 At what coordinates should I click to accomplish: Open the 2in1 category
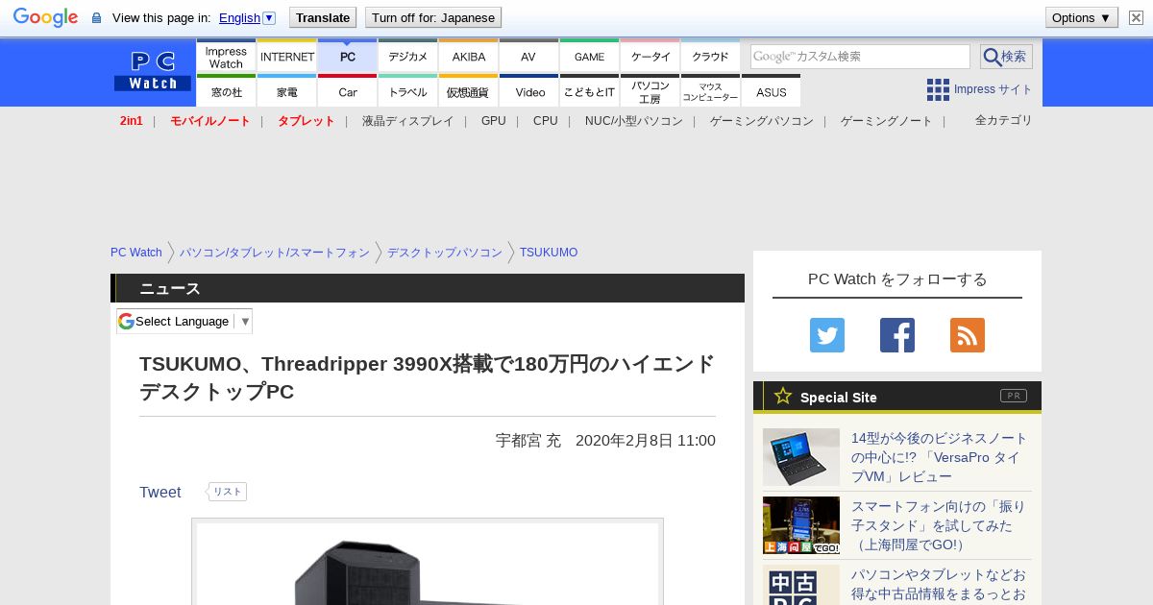click(132, 121)
